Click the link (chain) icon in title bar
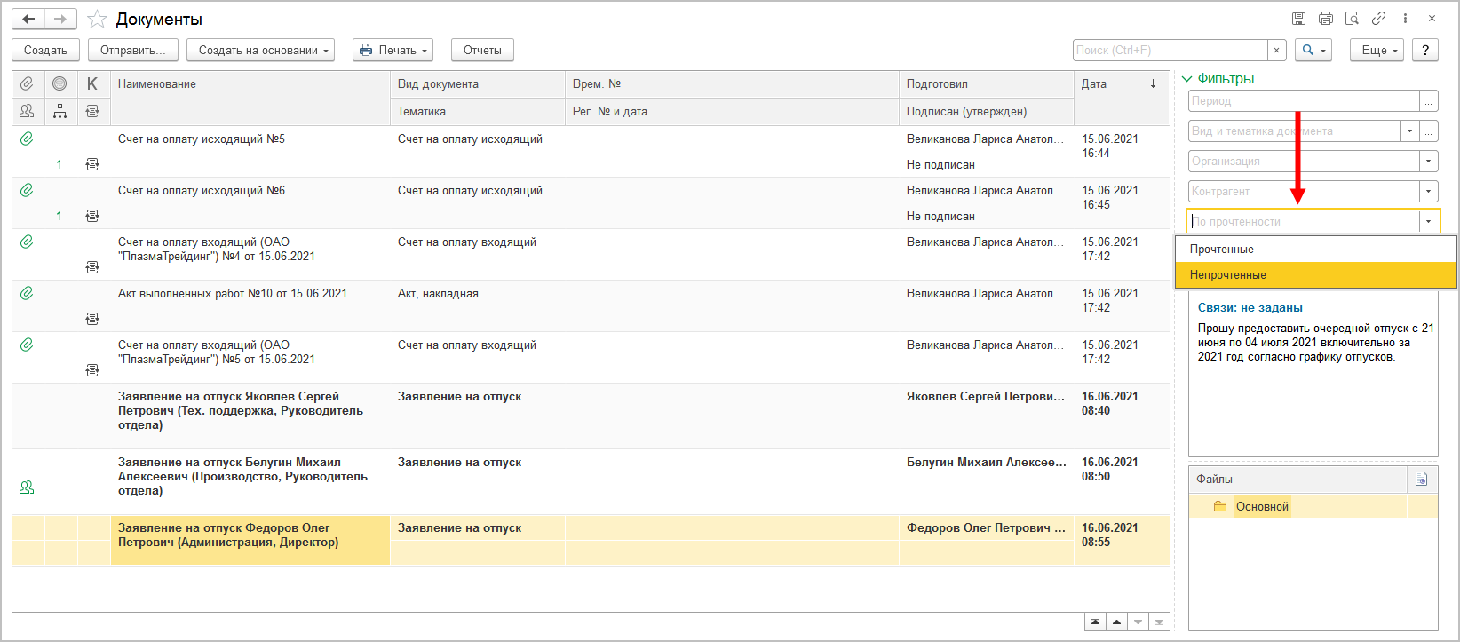Viewport: 1460px width, 642px height. (x=1378, y=19)
